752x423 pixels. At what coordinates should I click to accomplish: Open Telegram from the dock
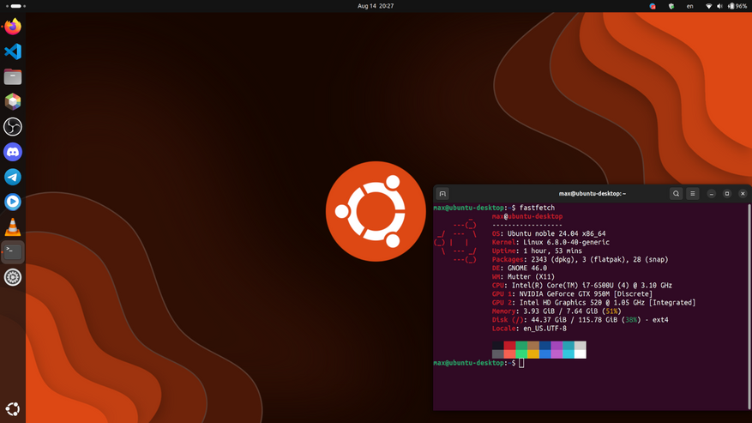pos(13,177)
